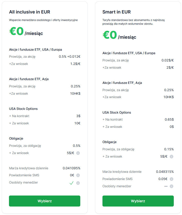Click the USA Stock Options header in Smart plan
182x215 pixels.
(117, 112)
